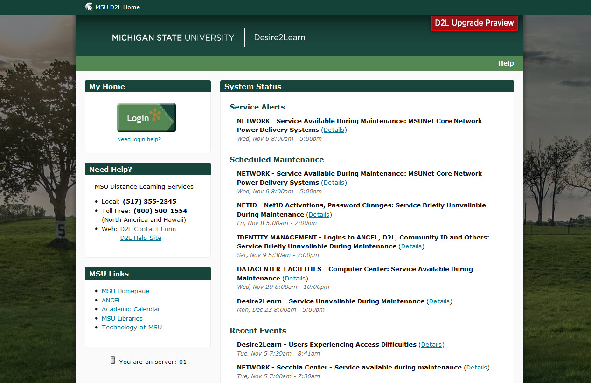Click Need login help?
Screen dimensions: 591x383
coord(139,139)
